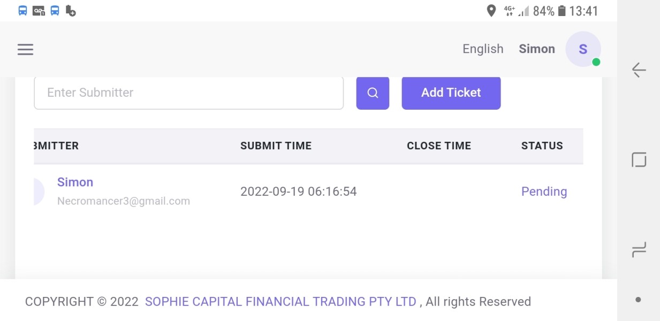This screenshot has width=660, height=321.
Task: Click the submitter avatar in Simon row
Action: [39, 192]
